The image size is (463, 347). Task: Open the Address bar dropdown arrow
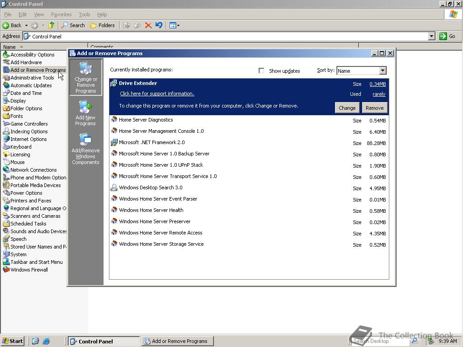[x=432, y=36]
